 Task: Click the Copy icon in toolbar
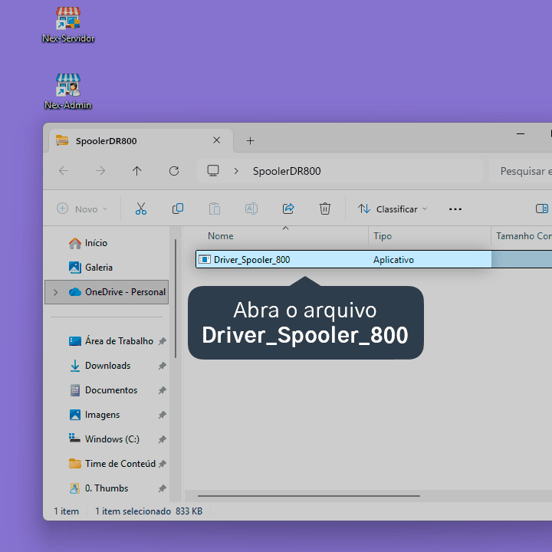(x=178, y=209)
